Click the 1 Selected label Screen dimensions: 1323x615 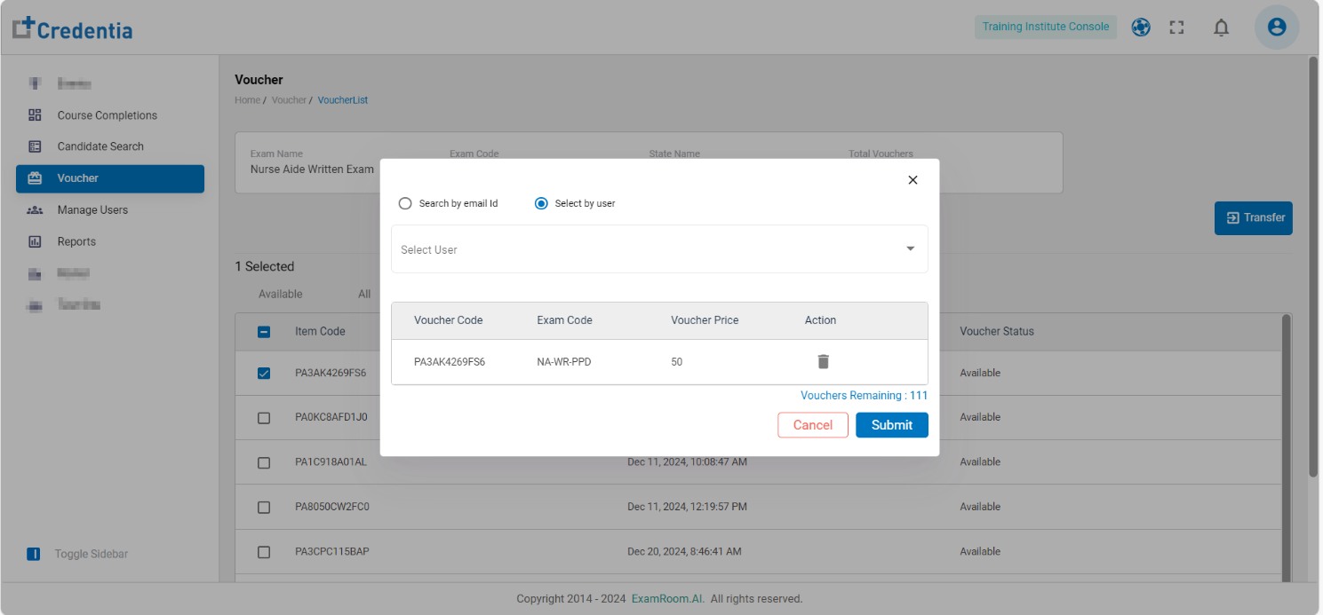[x=265, y=266]
